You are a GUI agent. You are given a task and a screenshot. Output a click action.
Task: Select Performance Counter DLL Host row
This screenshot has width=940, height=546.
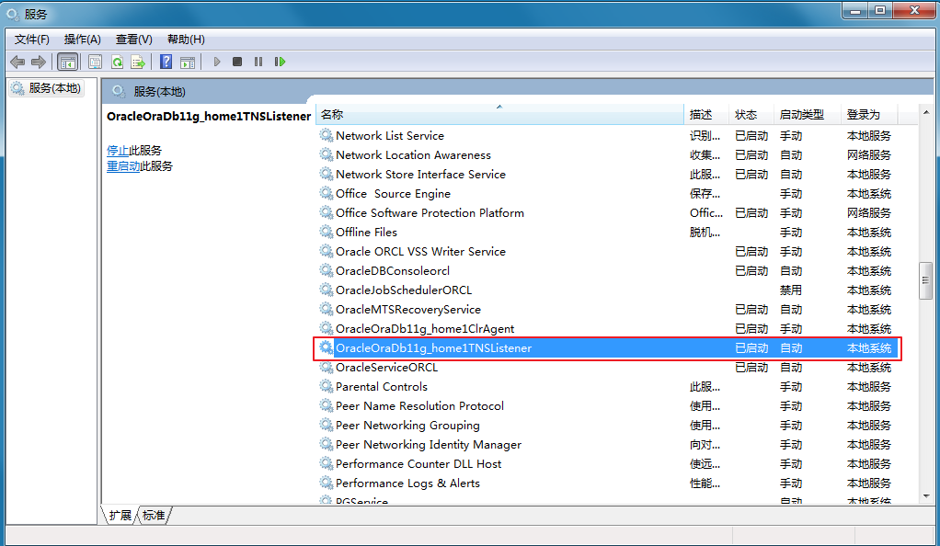click(607, 464)
